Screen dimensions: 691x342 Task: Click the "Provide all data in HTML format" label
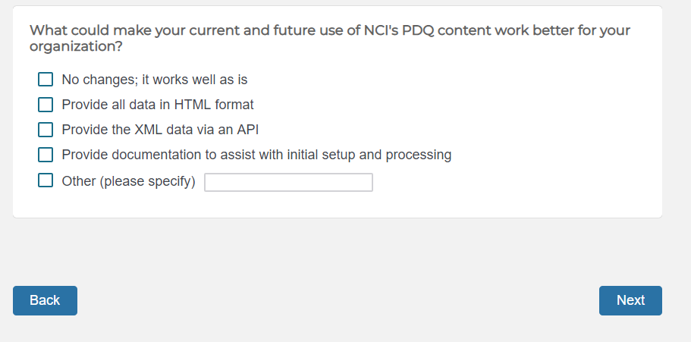click(x=158, y=105)
